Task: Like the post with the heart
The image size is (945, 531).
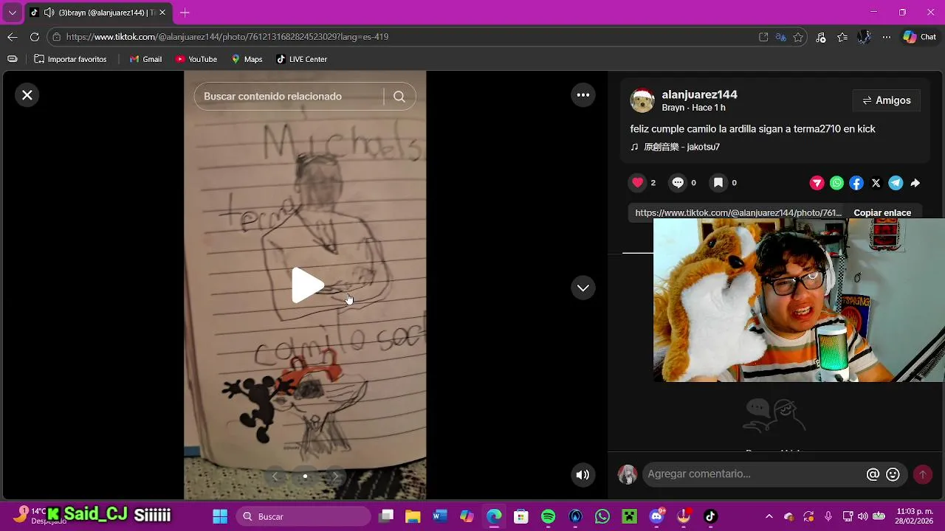Action: [638, 183]
